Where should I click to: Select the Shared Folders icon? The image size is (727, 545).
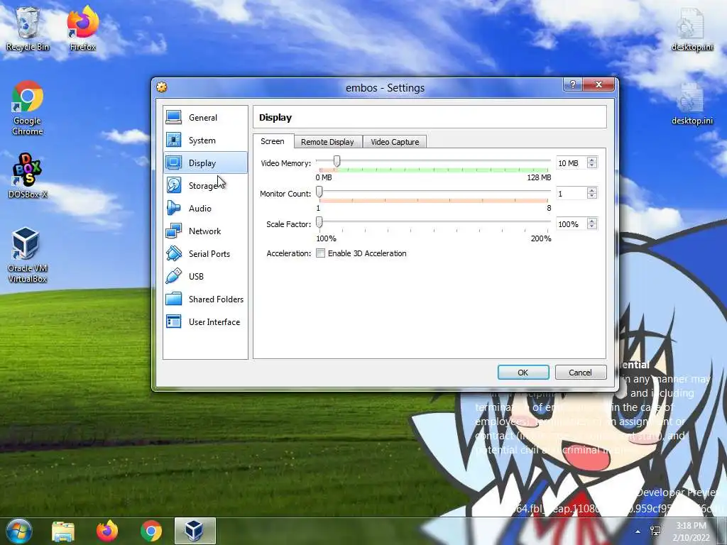pyautogui.click(x=174, y=299)
